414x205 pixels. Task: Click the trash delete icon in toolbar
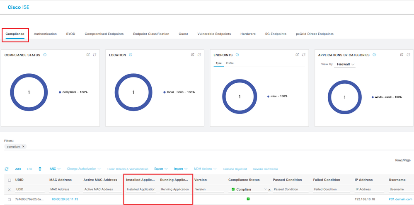(40, 169)
